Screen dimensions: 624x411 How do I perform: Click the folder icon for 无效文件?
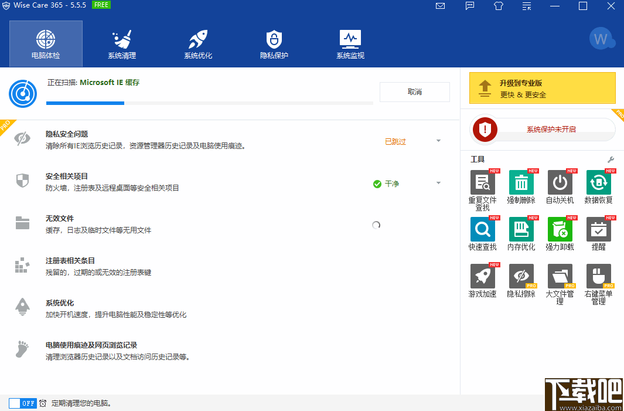click(23, 223)
